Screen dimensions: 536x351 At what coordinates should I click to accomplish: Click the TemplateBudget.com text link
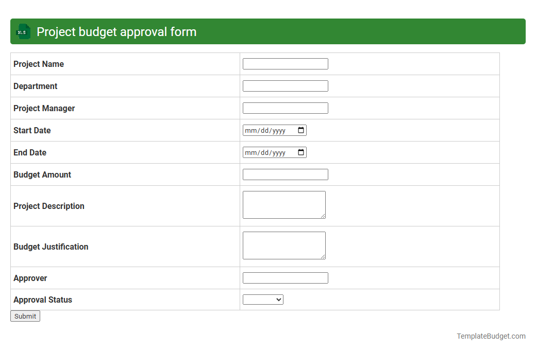(x=491, y=336)
